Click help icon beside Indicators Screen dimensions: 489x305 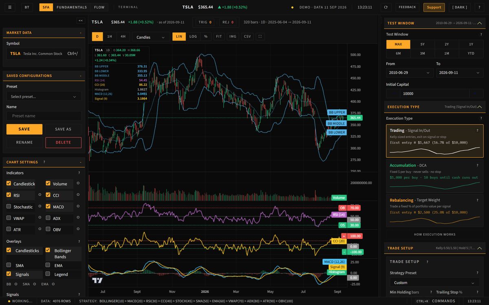pyautogui.click(x=79, y=173)
